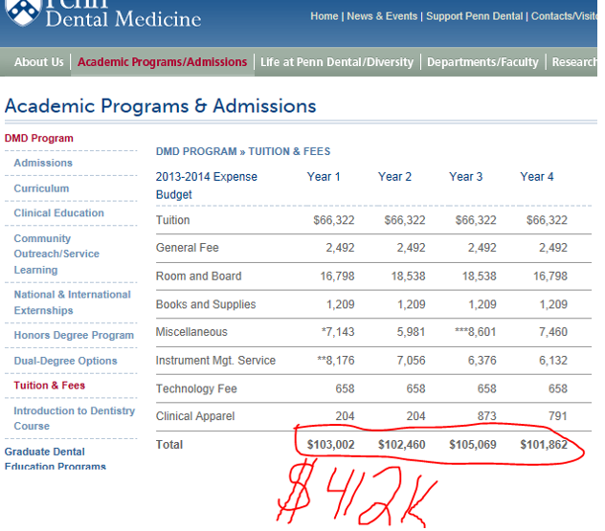This screenshot has height=531, width=605.
Task: Click Instrument Mgt. value 6,132
Action: [x=553, y=360]
